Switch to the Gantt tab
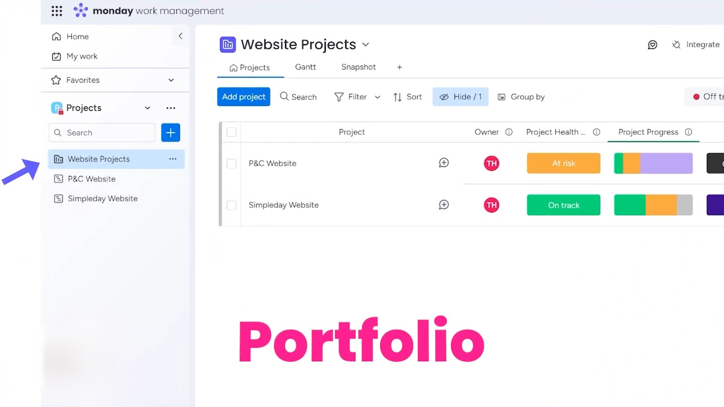The width and height of the screenshot is (724, 407). point(305,67)
